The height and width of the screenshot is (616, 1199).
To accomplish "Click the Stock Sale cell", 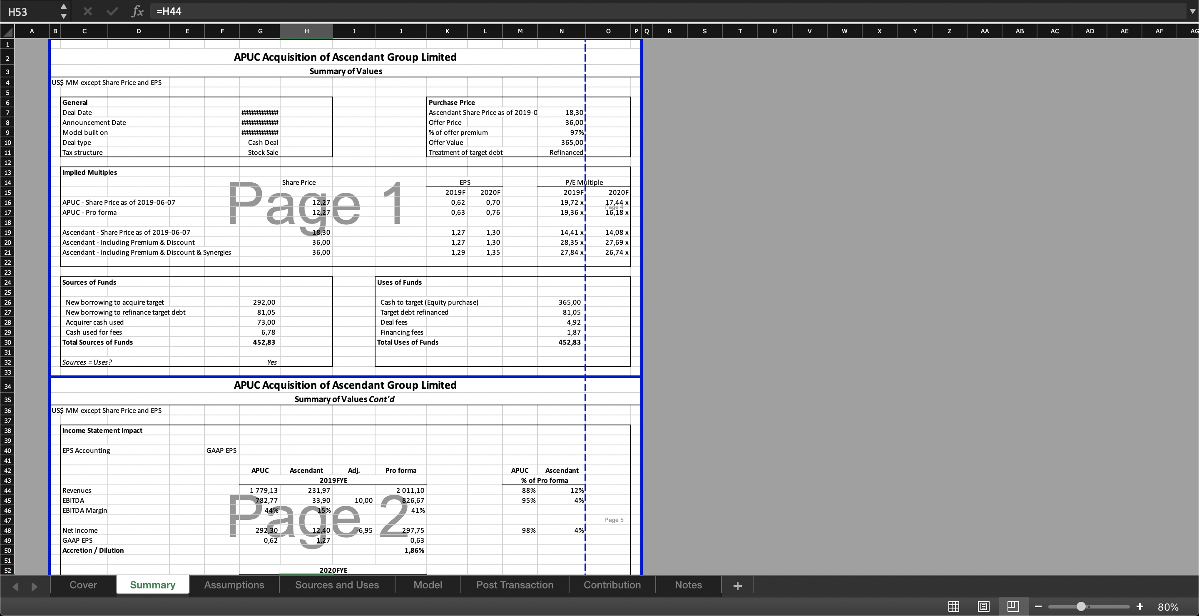I will pyautogui.click(x=260, y=153).
